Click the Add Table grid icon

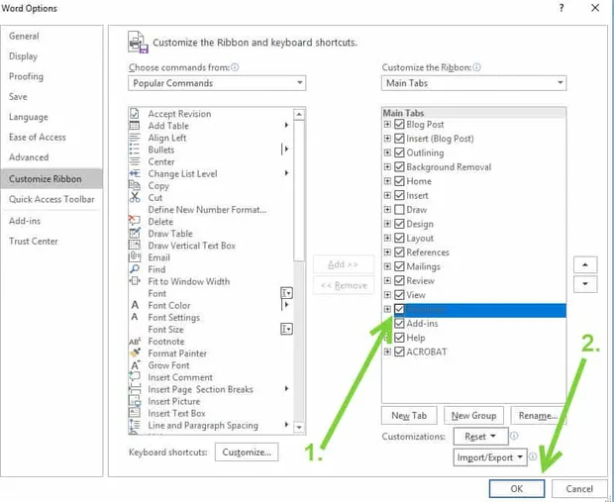point(135,126)
